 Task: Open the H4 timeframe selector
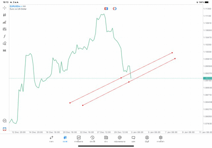5,51
